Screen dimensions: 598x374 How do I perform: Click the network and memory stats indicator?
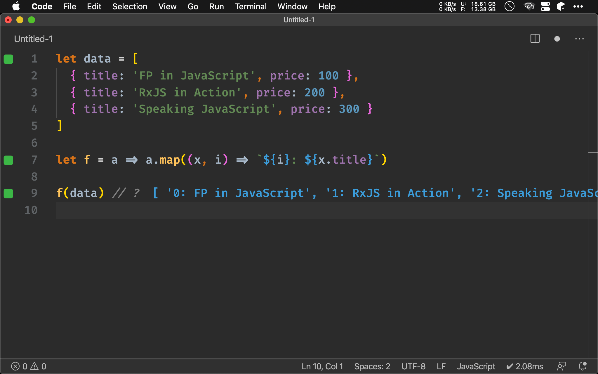click(467, 6)
